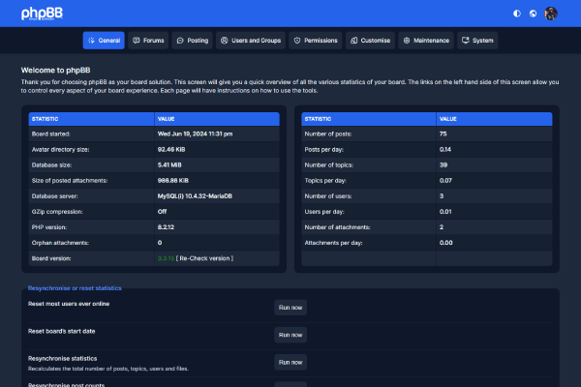
Task: Run now for Resynchronise statistics
Action: point(290,363)
